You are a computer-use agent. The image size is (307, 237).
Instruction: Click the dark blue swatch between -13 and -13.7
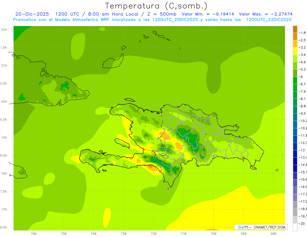coord(295,154)
